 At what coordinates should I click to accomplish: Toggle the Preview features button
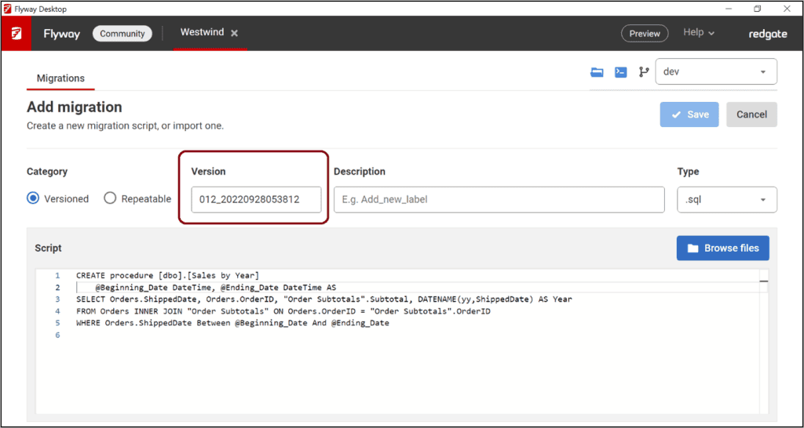pyautogui.click(x=645, y=34)
